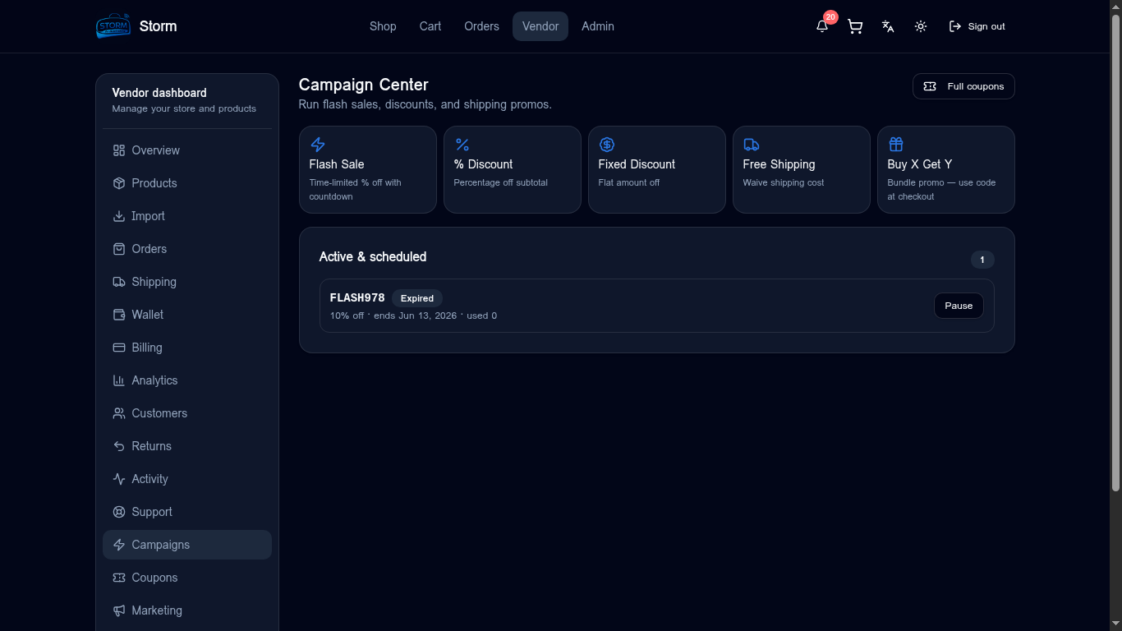
Task: Open Activity in vendor sidebar
Action: pos(187,479)
